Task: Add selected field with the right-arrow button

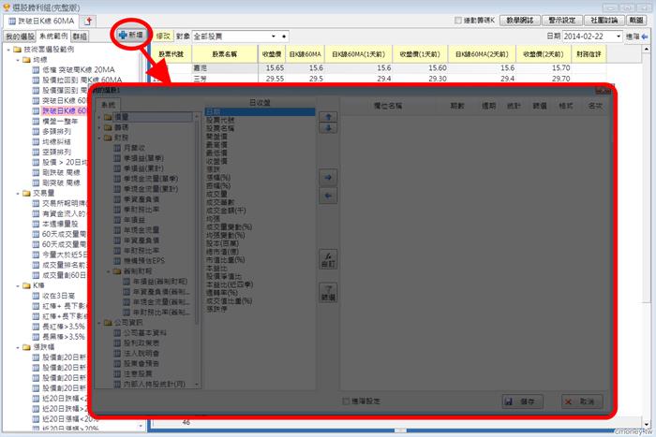Action: [328, 178]
